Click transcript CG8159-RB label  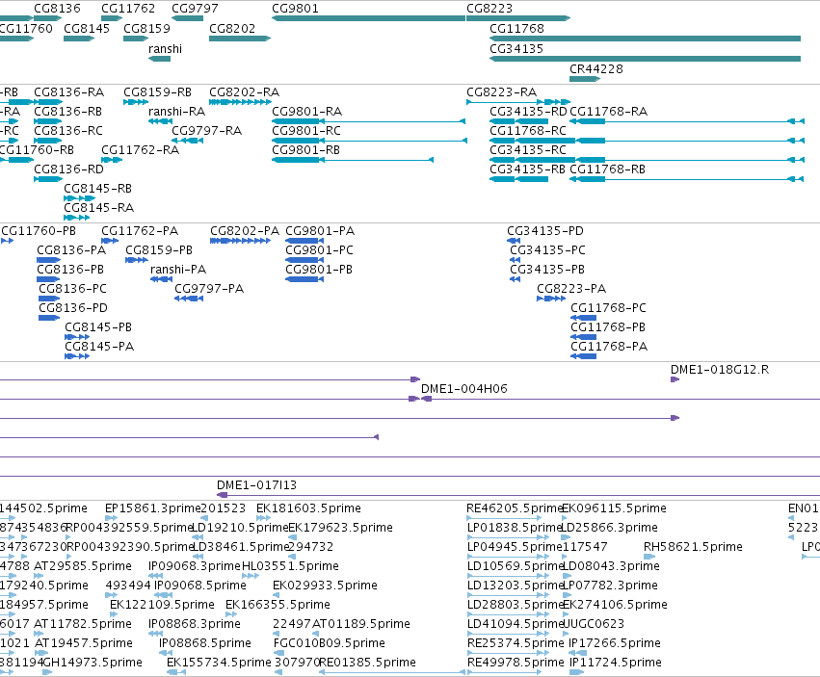[x=157, y=92]
